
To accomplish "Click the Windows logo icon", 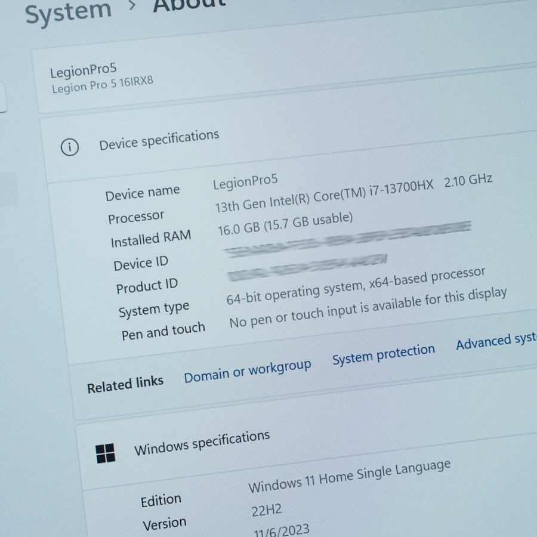I will (x=106, y=453).
